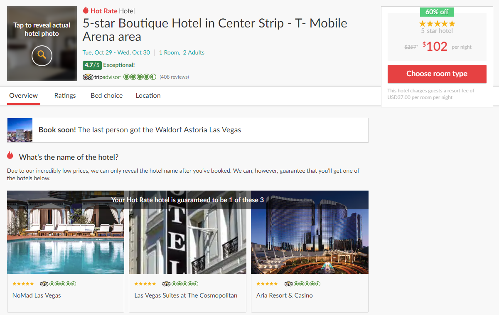Click star rating on NoMad Las Vegas card
499x315 pixels.
coord(23,284)
